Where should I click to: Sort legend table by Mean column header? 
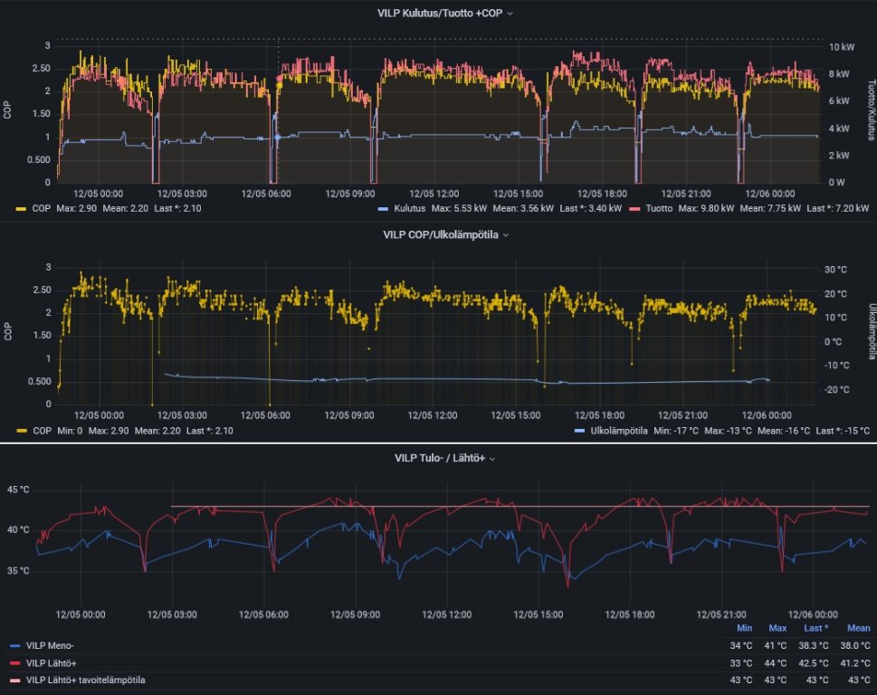858,628
